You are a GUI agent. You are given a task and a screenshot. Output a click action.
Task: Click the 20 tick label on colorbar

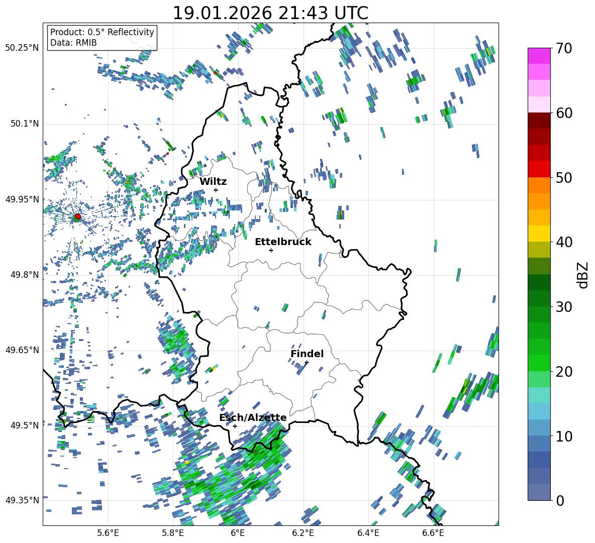click(x=564, y=372)
